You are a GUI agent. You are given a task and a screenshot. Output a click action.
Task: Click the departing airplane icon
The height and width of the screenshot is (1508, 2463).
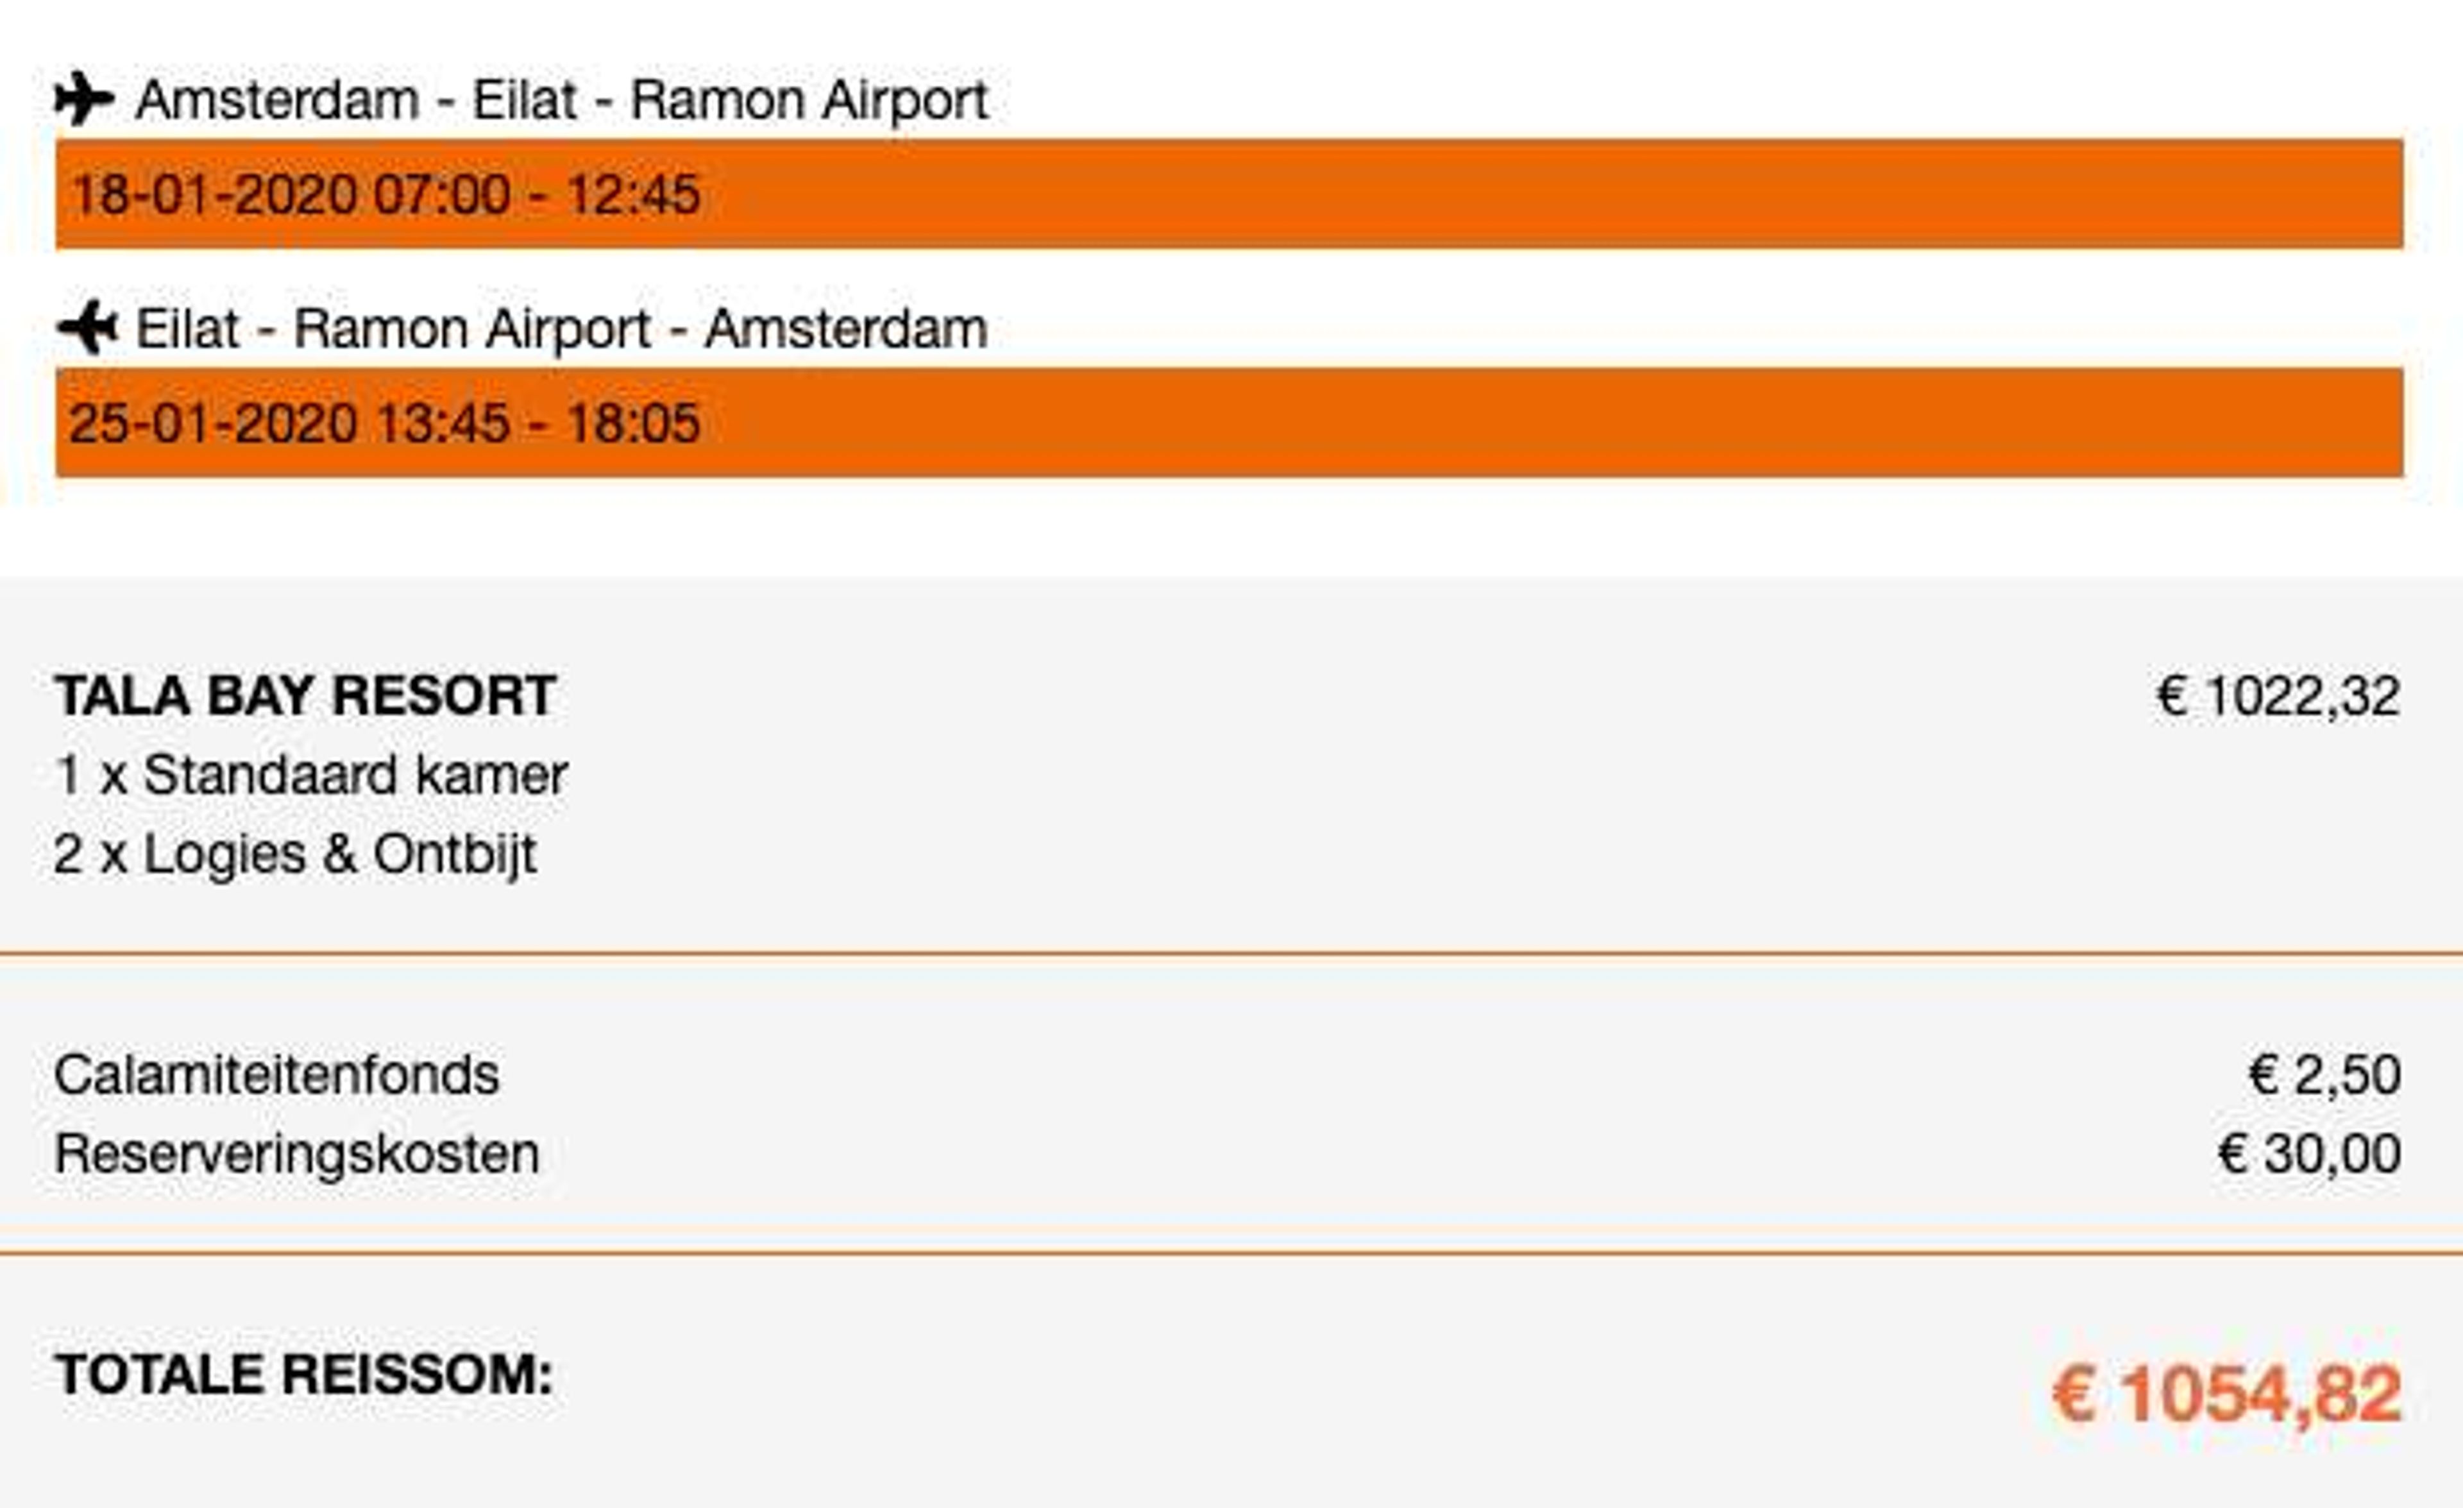[85, 99]
